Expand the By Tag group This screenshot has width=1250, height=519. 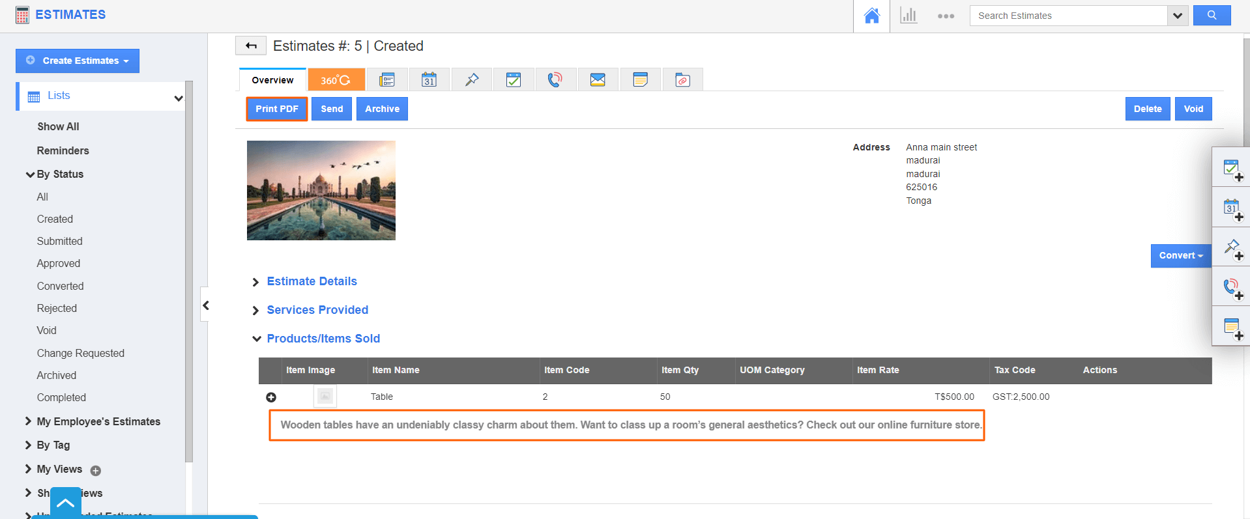pyautogui.click(x=28, y=445)
